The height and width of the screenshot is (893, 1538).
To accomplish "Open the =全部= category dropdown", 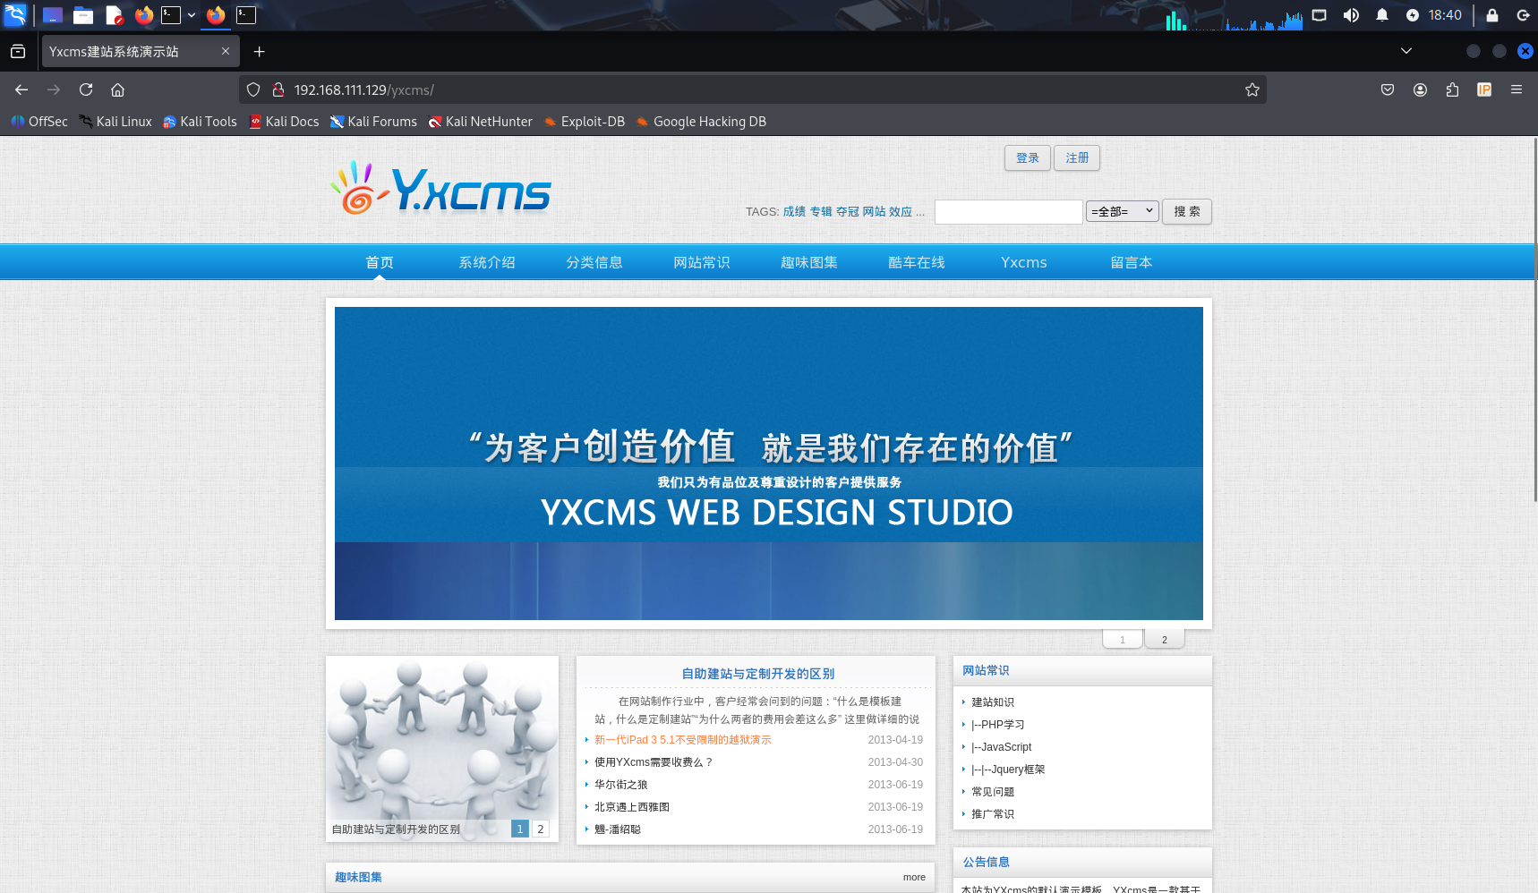I will [1123, 211].
